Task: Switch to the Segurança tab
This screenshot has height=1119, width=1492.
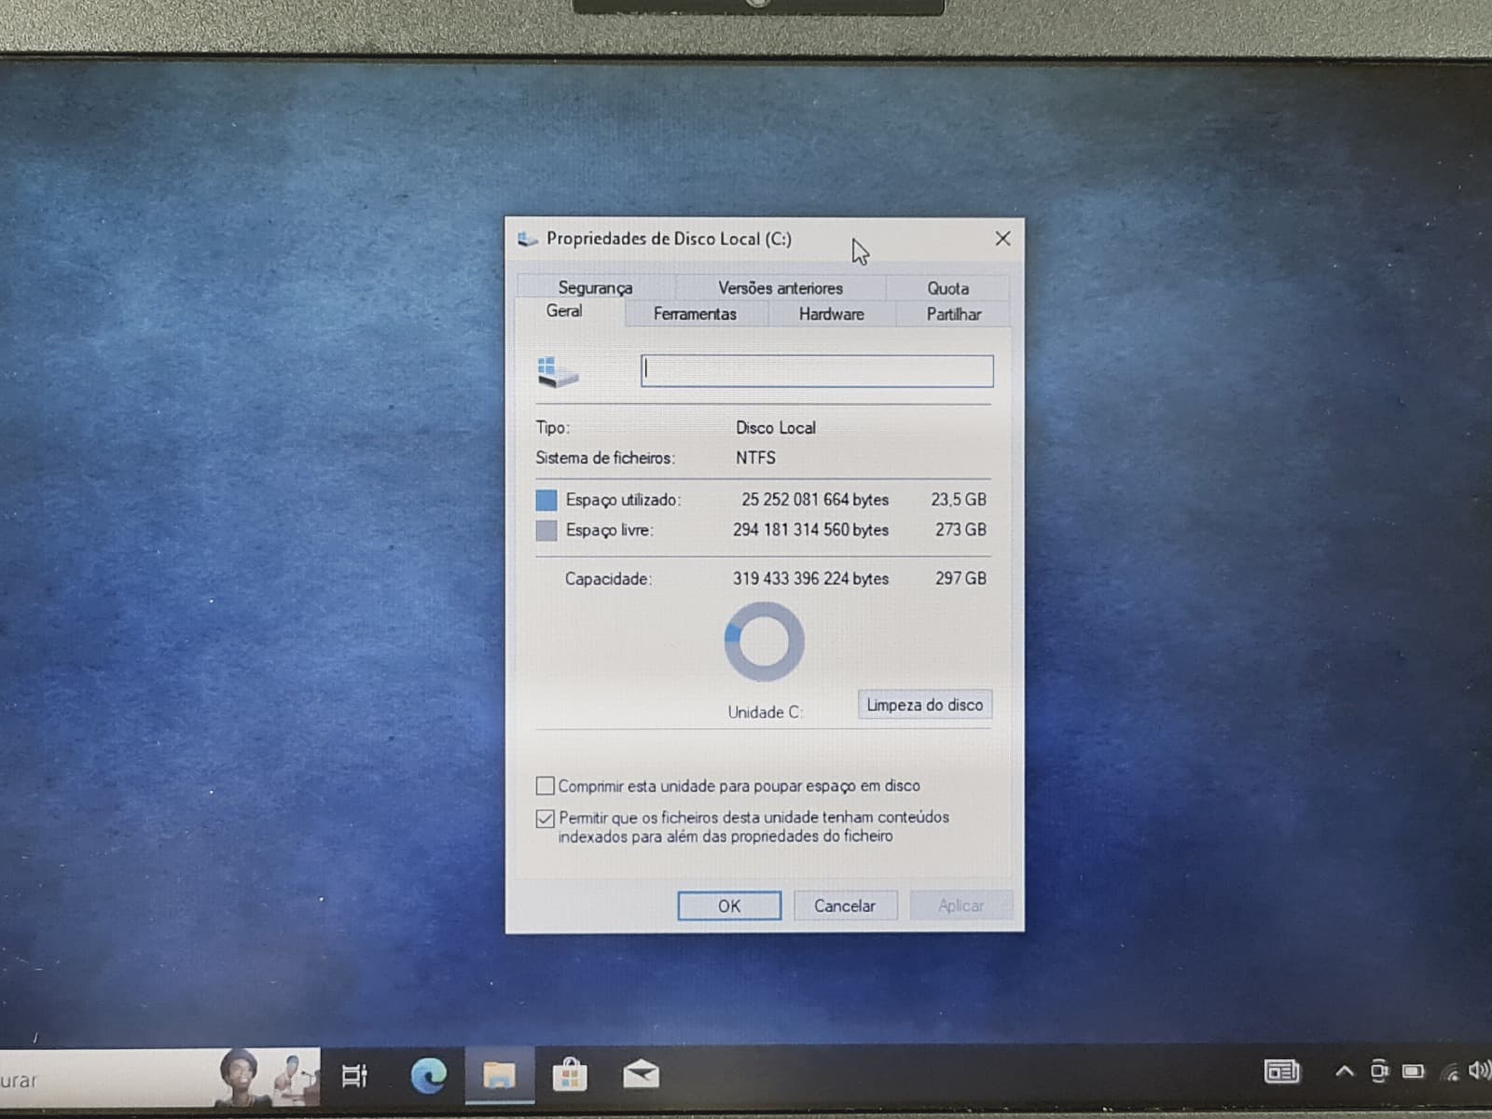Action: pos(595,287)
